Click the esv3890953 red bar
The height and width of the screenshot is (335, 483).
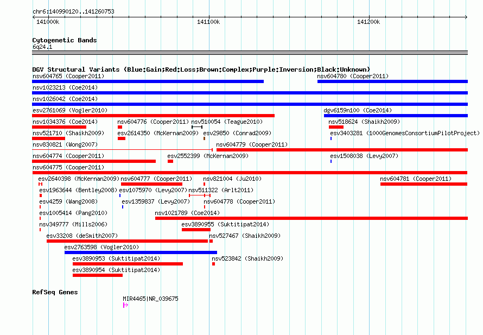128,264
